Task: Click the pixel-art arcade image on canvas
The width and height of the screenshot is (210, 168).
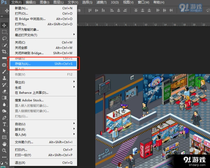Action: [152, 121]
